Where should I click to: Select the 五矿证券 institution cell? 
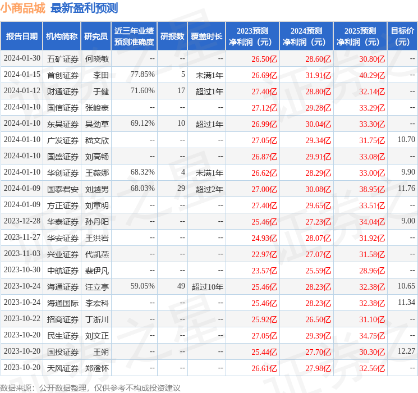63,59
